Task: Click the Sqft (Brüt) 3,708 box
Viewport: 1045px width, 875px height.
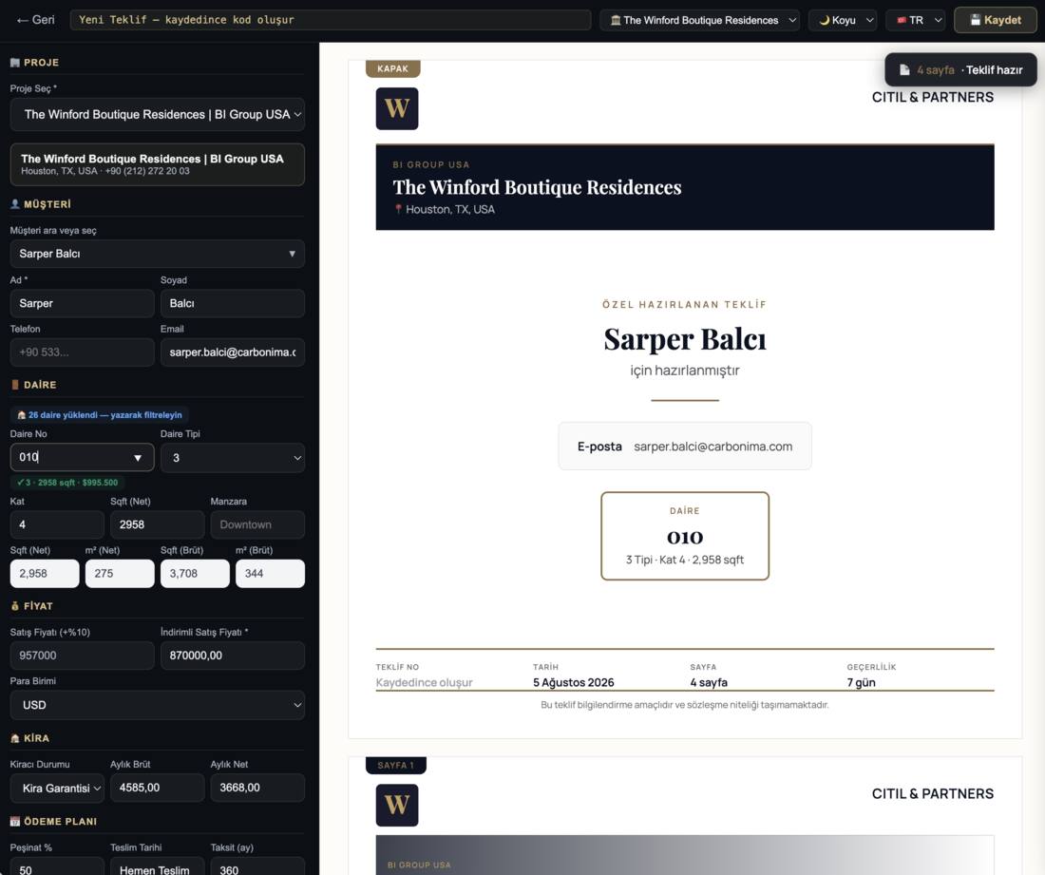Action: [x=195, y=573]
